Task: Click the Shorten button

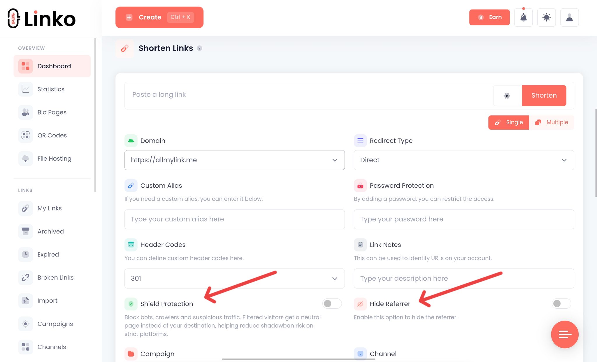Action: (x=544, y=96)
